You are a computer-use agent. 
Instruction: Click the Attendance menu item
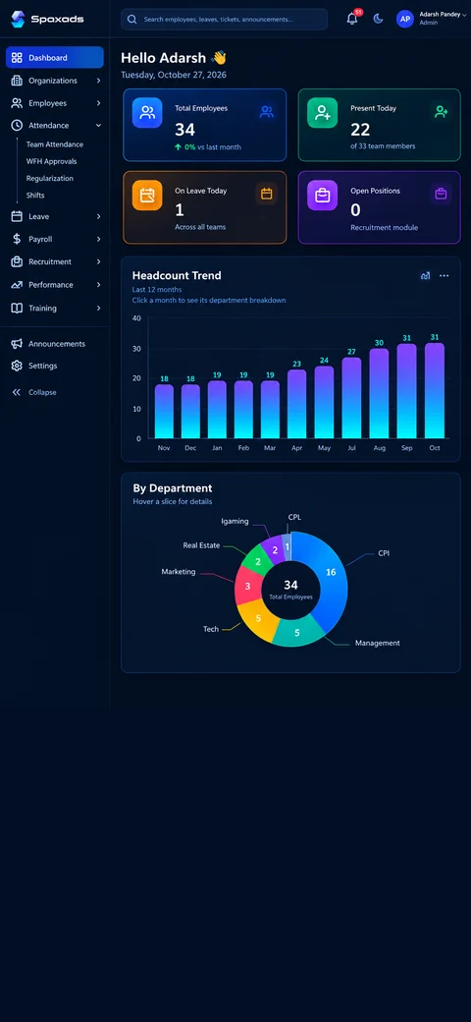[55, 125]
